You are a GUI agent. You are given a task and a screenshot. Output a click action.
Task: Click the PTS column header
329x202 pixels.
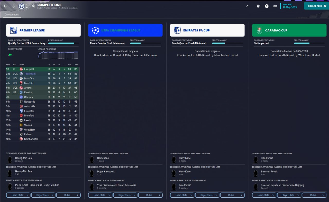pos(76,64)
